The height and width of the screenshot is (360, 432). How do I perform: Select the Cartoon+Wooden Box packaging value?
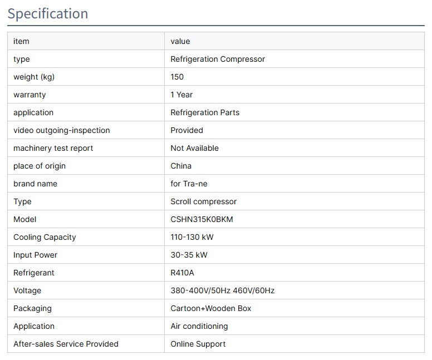click(210, 308)
